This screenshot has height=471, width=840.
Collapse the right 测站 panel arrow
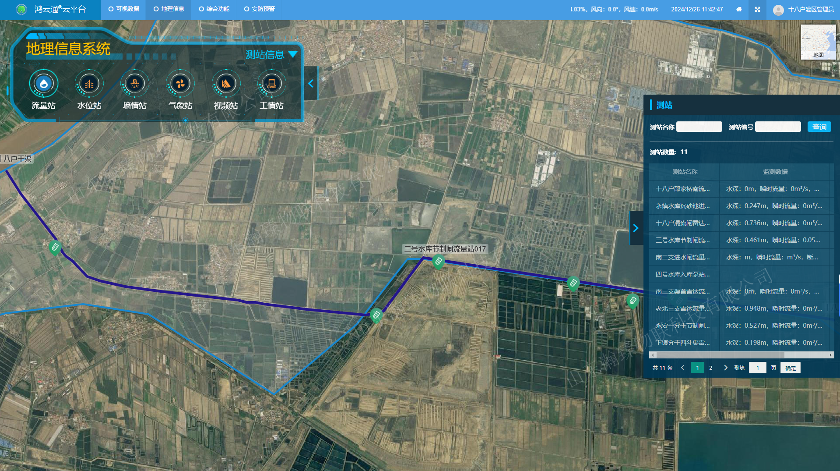click(636, 228)
